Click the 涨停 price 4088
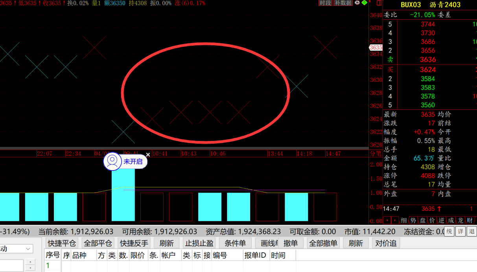The width and height of the screenshot is (477, 272). 428,176
